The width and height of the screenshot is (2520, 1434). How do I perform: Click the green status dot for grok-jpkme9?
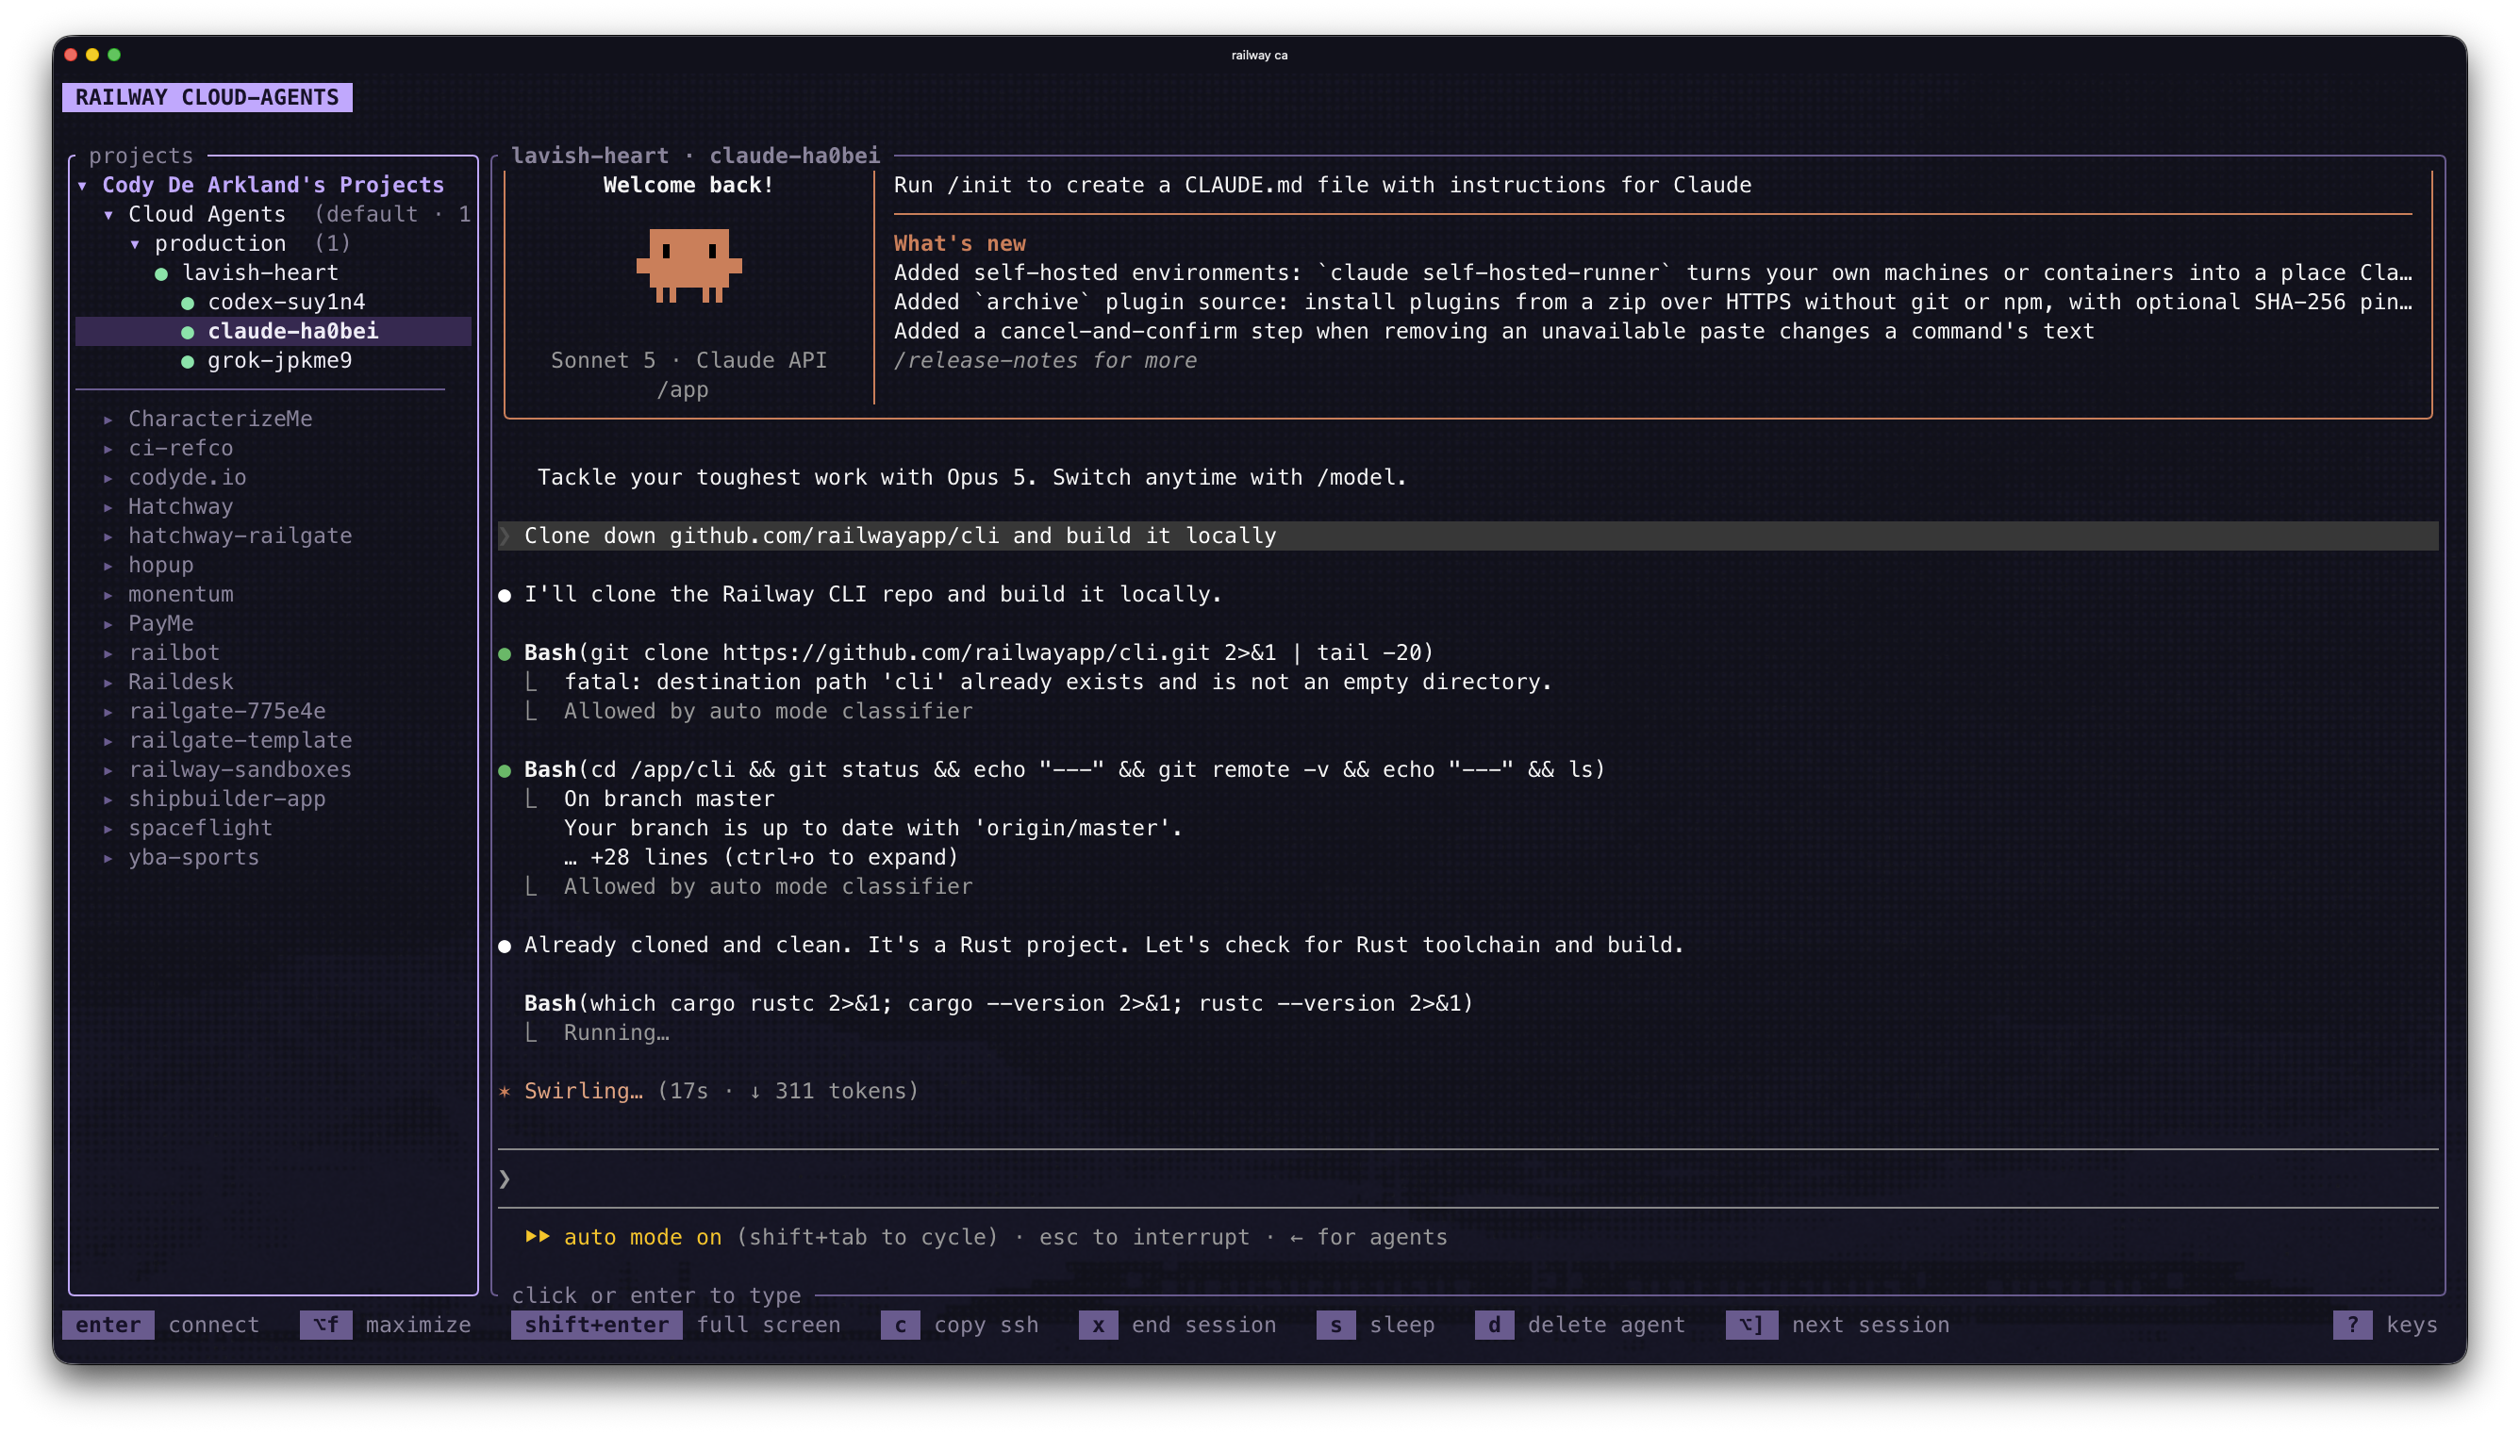pos(187,361)
